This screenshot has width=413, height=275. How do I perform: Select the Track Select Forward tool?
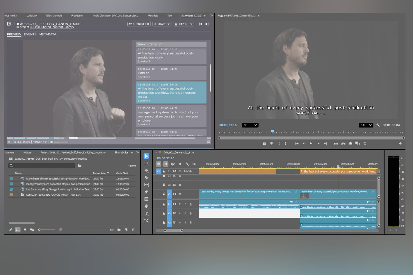tap(146, 163)
